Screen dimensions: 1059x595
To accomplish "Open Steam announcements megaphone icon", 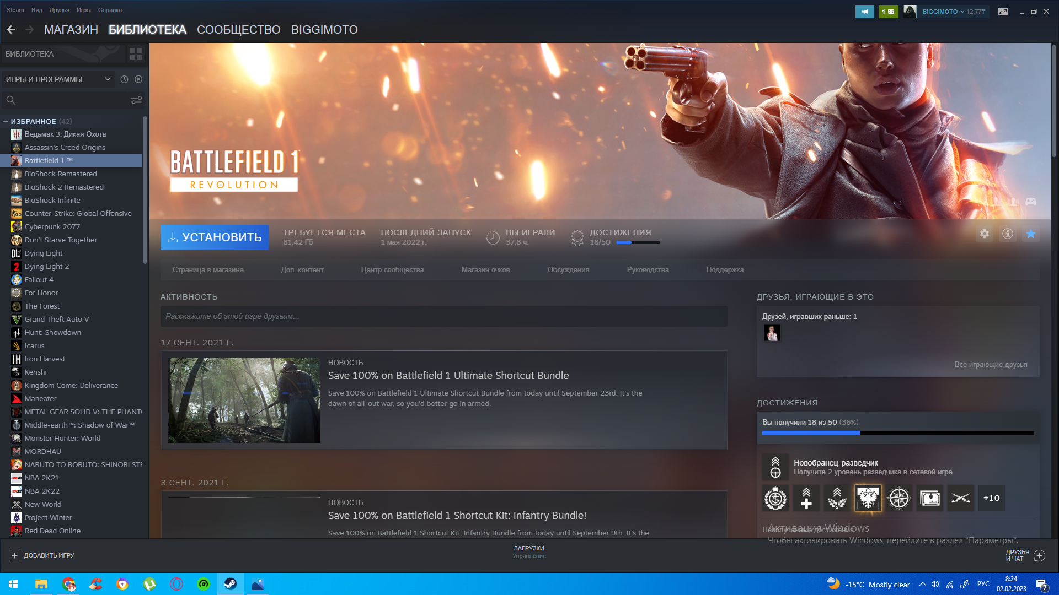I will point(865,12).
